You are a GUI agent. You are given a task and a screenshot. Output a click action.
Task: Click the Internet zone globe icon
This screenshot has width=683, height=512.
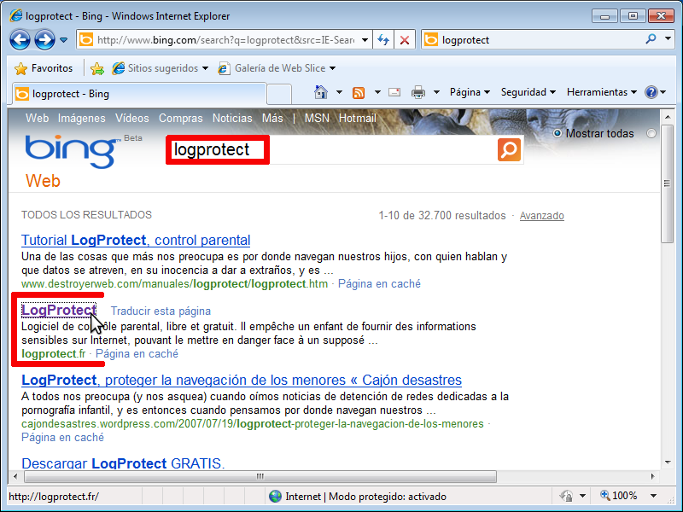pyautogui.click(x=275, y=497)
